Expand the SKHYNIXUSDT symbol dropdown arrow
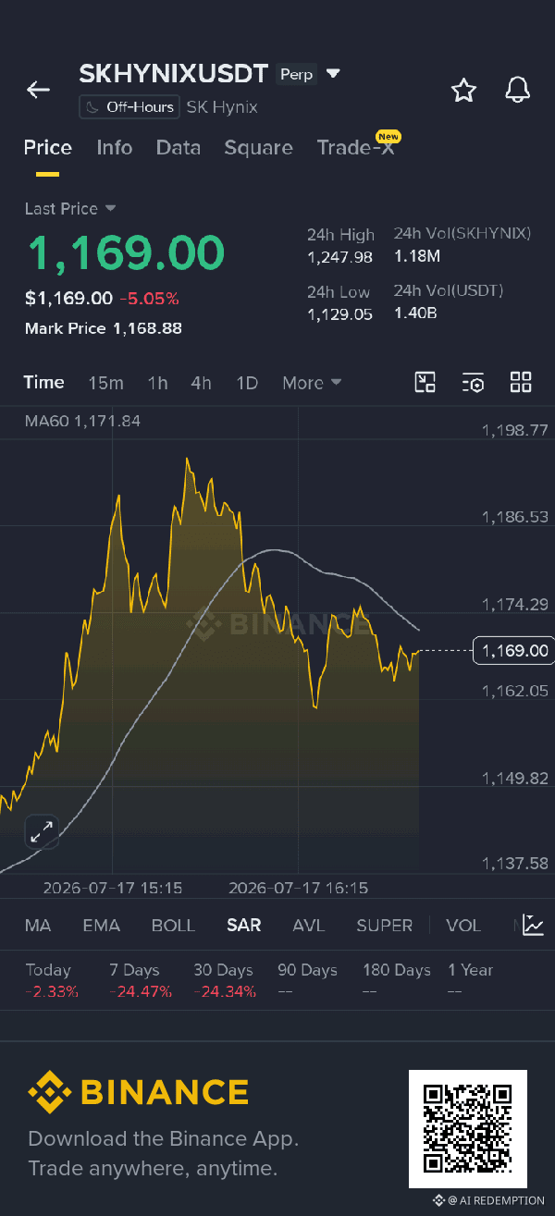Screen dimensions: 555x1216 [x=334, y=74]
